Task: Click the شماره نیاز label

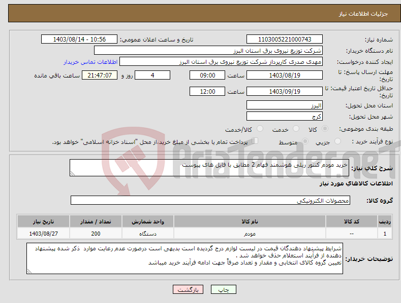Action: pyautogui.click(x=379, y=40)
